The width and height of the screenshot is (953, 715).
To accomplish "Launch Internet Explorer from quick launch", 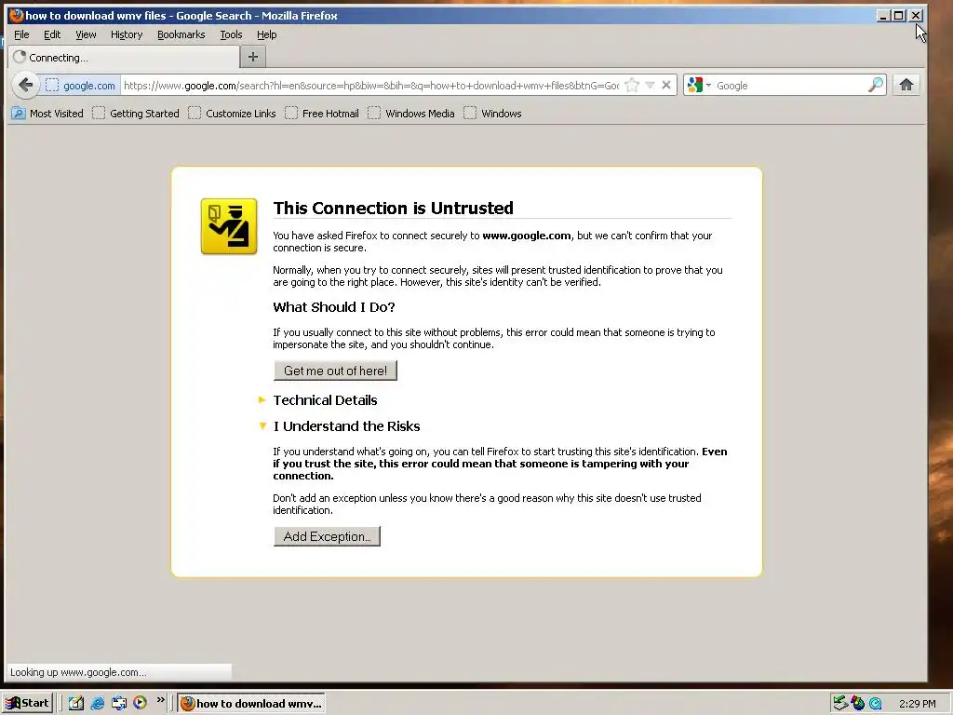I will click(x=97, y=703).
